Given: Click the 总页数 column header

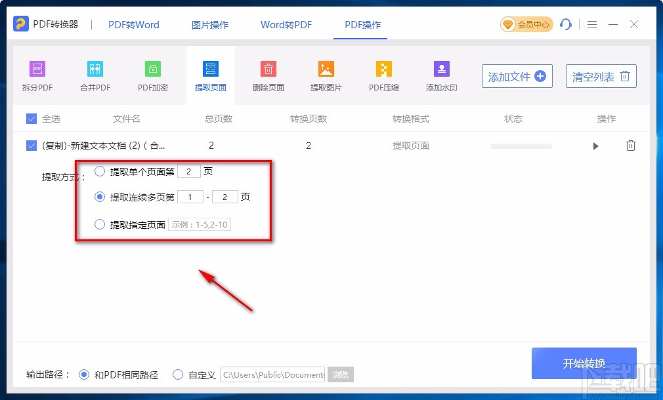Looking at the screenshot, I should coord(219,119).
